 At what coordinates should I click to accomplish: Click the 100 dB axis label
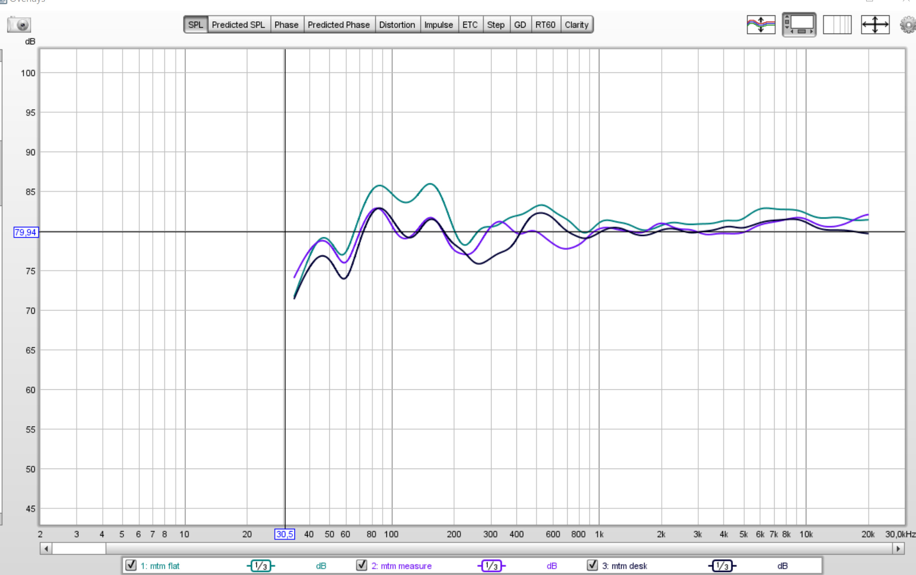(x=28, y=73)
